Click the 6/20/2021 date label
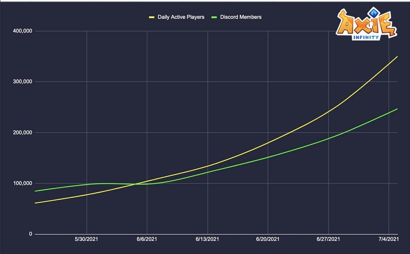This screenshot has height=254, width=410. [x=268, y=239]
